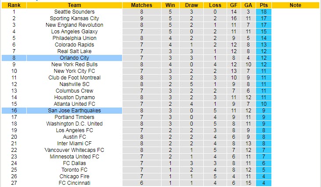Click the Team column header

[74, 5]
